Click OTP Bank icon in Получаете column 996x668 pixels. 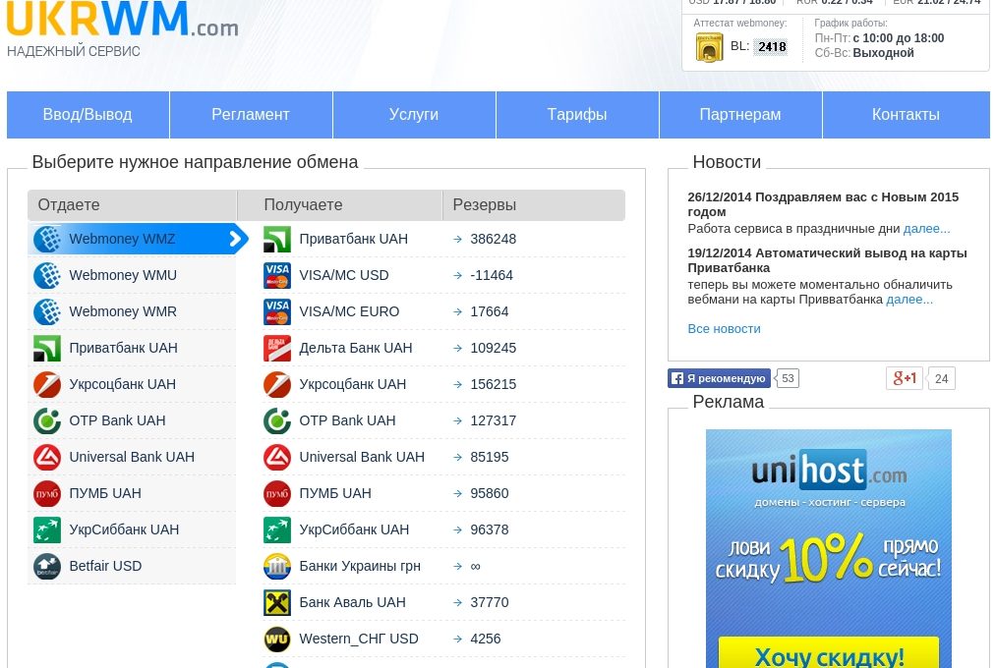tap(277, 420)
